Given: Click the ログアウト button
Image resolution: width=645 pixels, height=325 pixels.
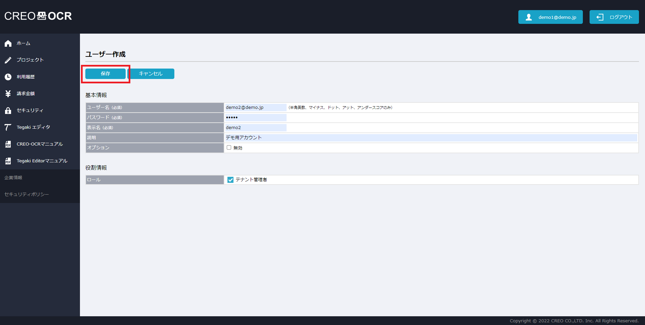Looking at the screenshot, I should coord(614,17).
